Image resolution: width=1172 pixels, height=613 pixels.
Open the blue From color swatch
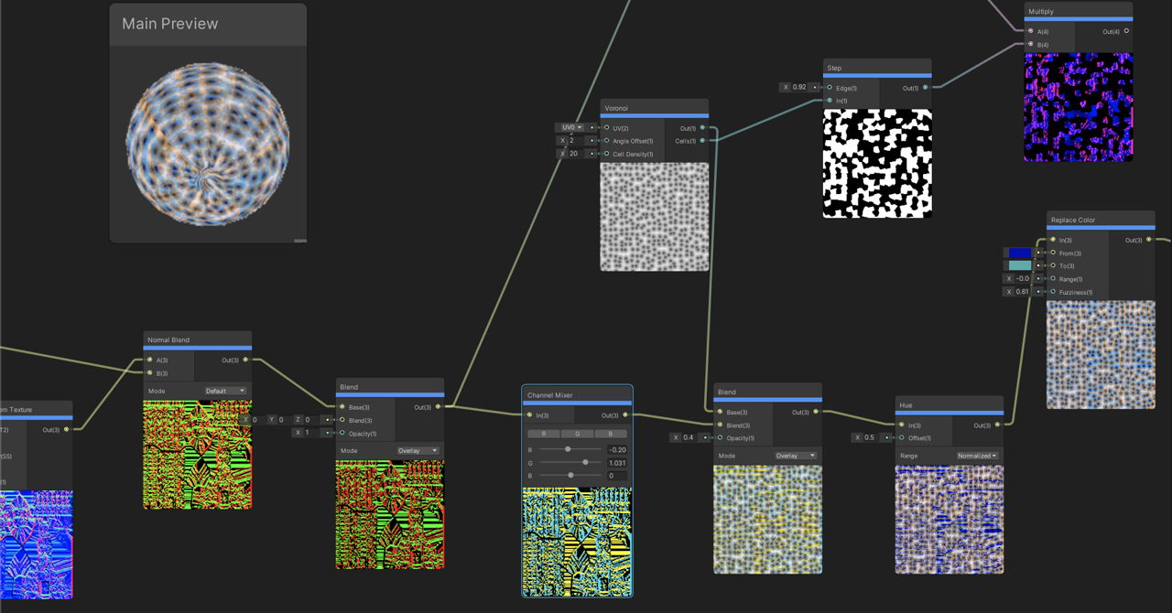pos(1019,253)
